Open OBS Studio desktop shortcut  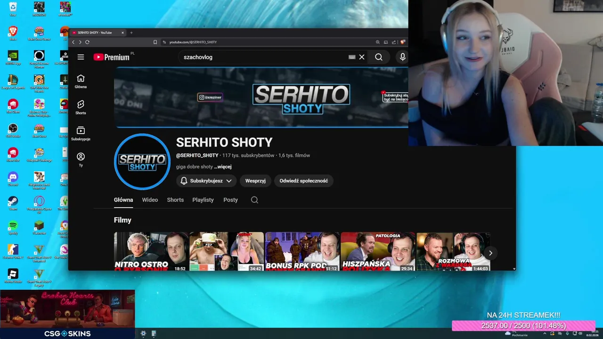[x=13, y=130]
